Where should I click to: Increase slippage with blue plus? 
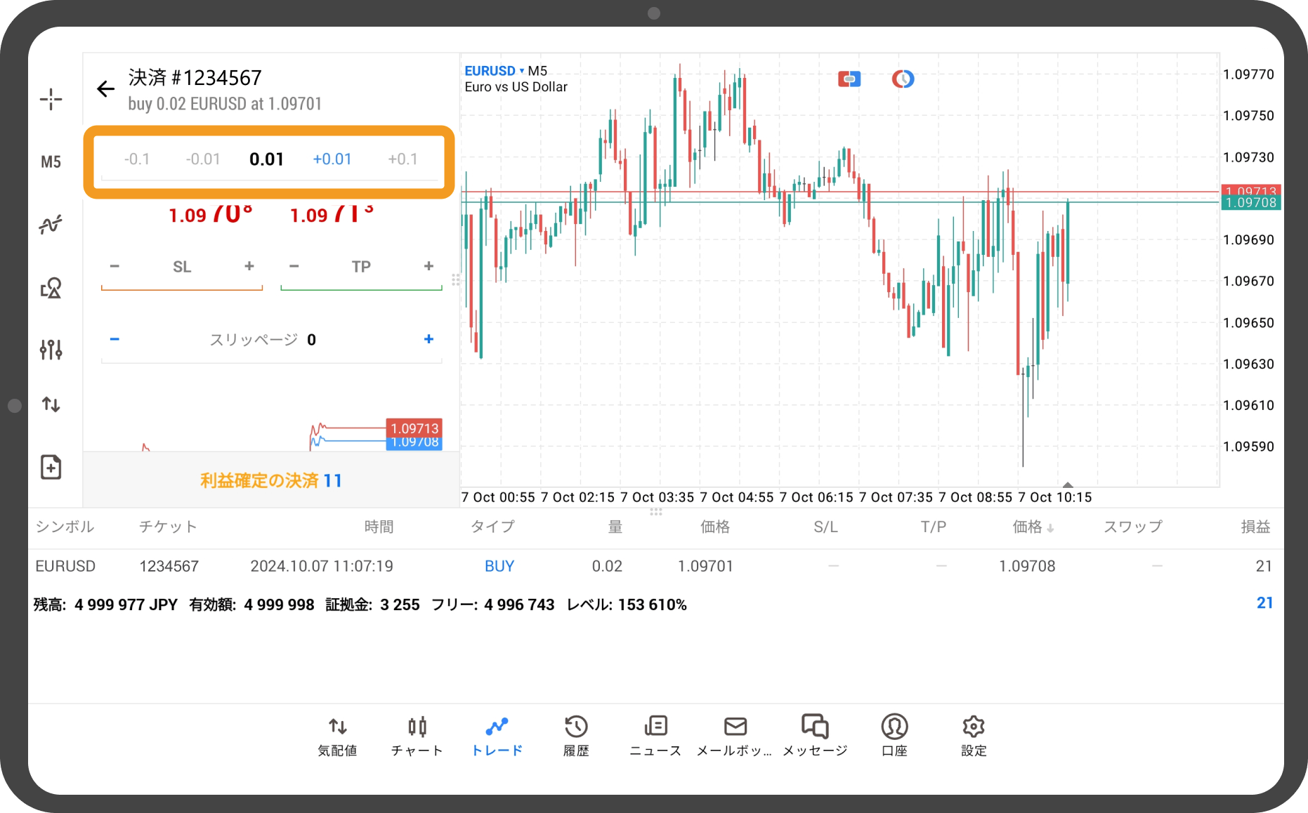[429, 339]
